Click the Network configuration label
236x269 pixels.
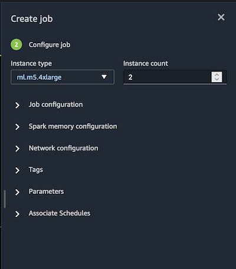[63, 148]
